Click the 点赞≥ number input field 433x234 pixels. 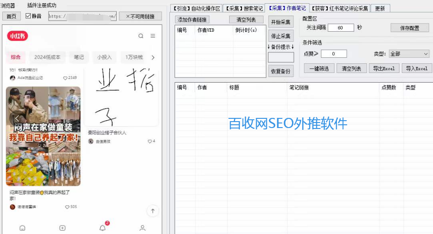pyautogui.click(x=334, y=54)
